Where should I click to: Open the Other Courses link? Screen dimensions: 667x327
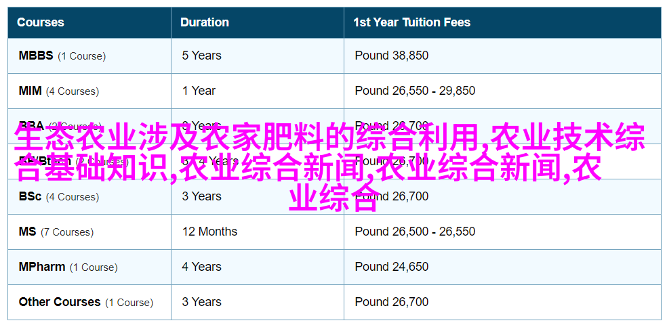[x=60, y=303]
